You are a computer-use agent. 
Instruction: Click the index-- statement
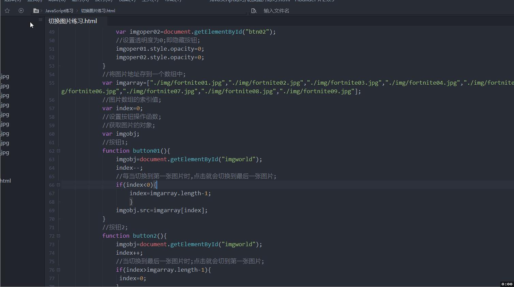(x=129, y=168)
